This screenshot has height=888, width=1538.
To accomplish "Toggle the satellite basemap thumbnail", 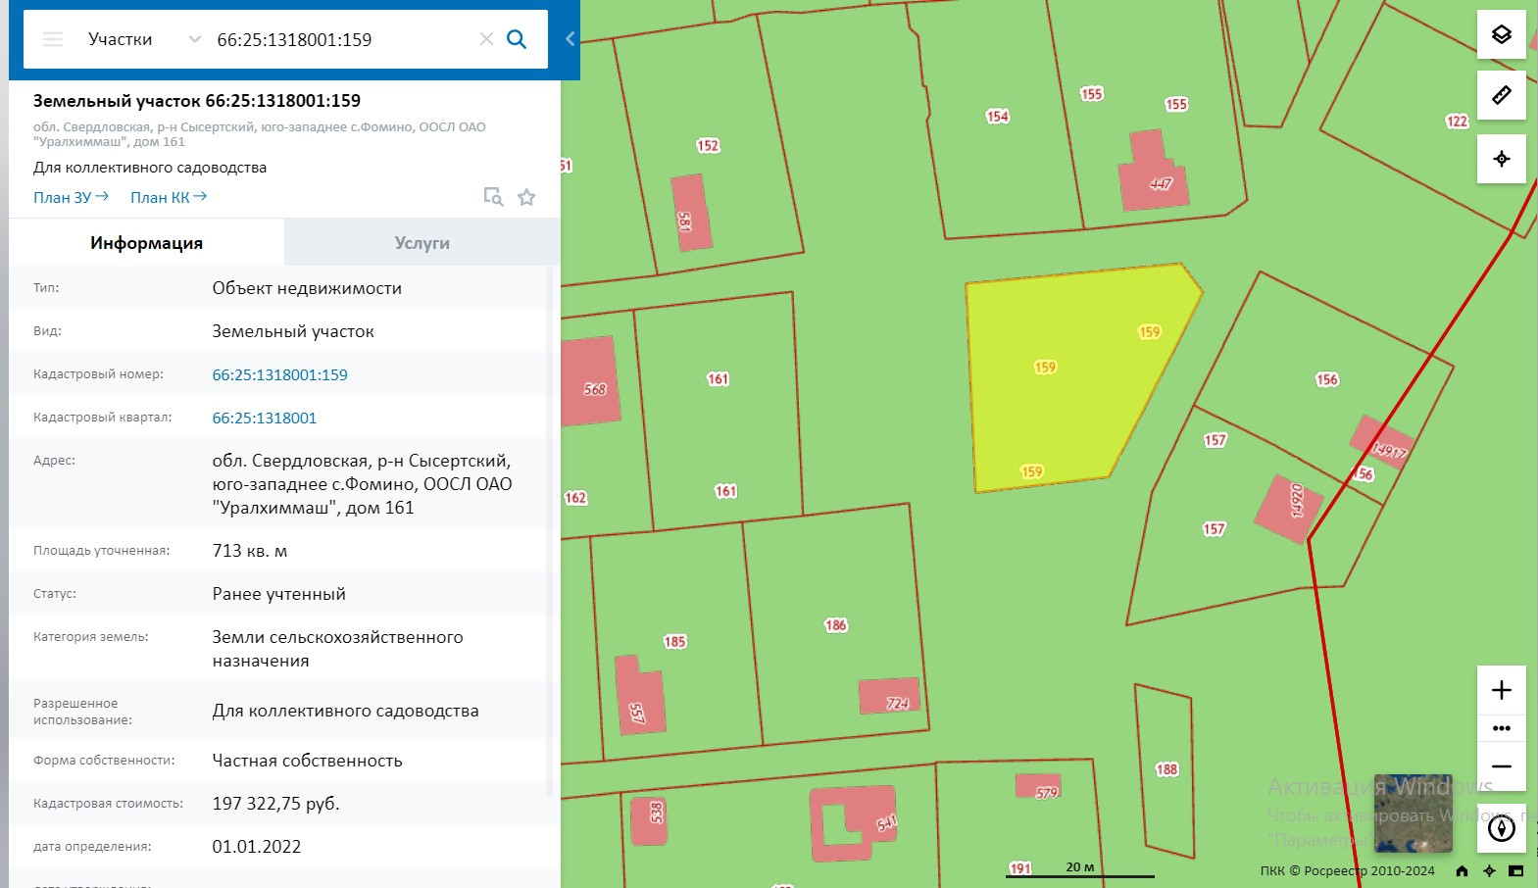I will [x=1413, y=813].
